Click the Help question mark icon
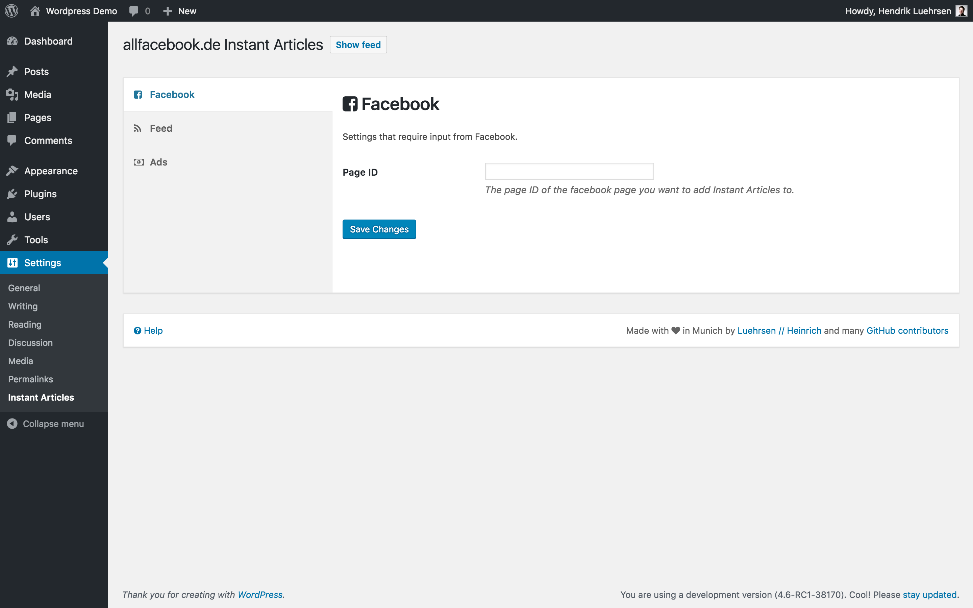The height and width of the screenshot is (608, 973). [x=137, y=331]
